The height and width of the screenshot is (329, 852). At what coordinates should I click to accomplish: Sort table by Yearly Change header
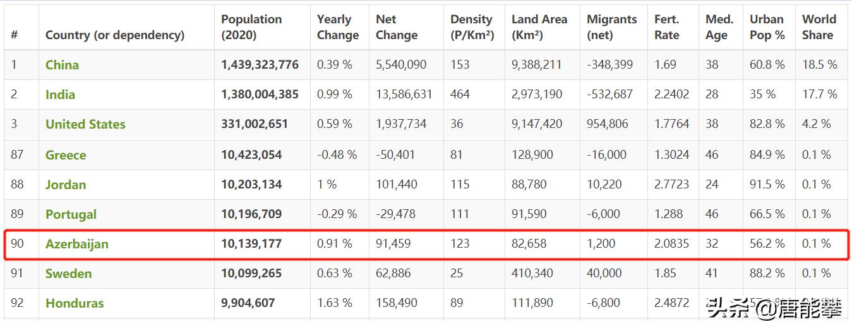click(x=337, y=27)
